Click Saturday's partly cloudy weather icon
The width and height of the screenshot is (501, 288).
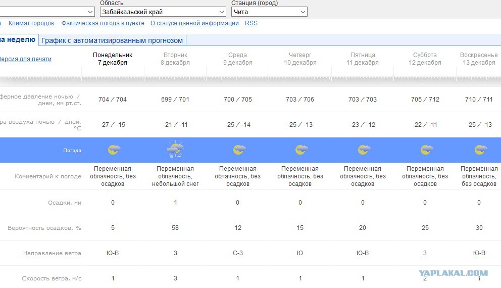pyautogui.click(x=427, y=149)
